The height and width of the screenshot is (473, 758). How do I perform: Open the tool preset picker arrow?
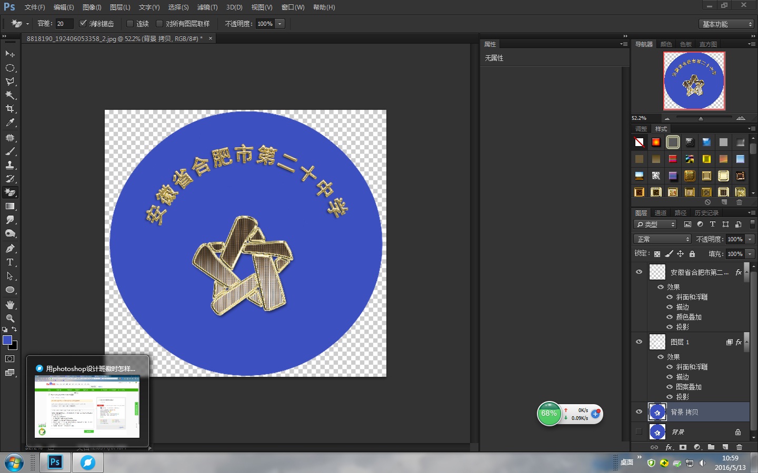click(27, 24)
